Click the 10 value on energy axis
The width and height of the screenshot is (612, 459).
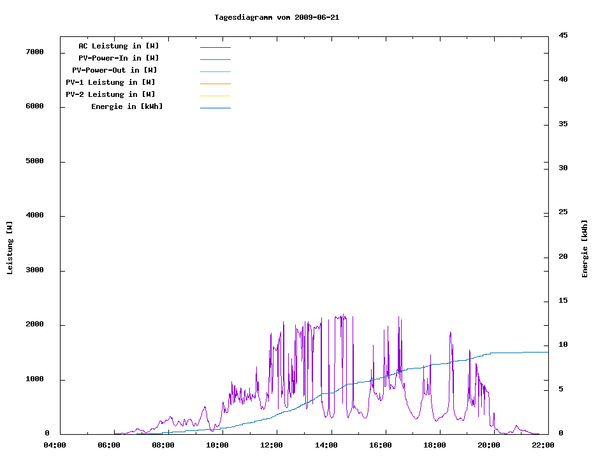(563, 345)
